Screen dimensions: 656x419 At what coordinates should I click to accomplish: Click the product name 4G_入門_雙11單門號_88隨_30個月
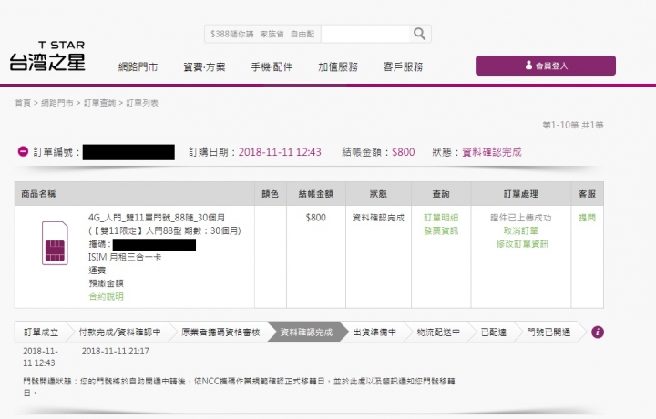pos(157,218)
